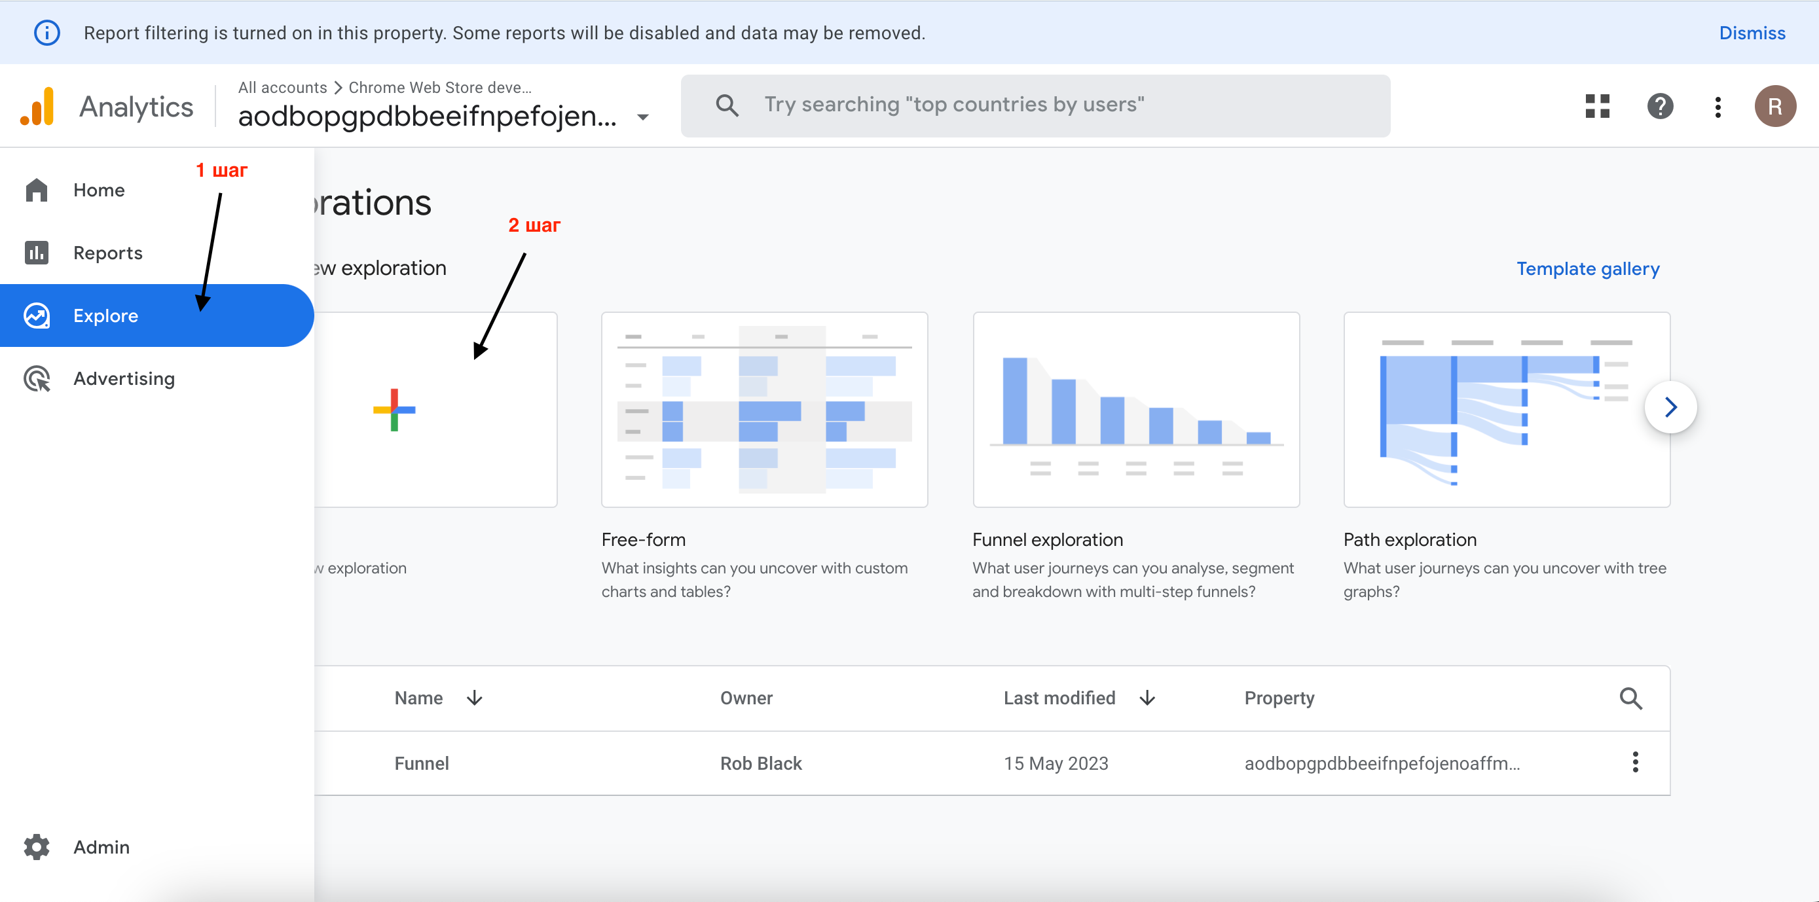Screen dimensions: 1819x902
Task: Click the info icon in the banner
Action: click(x=47, y=33)
